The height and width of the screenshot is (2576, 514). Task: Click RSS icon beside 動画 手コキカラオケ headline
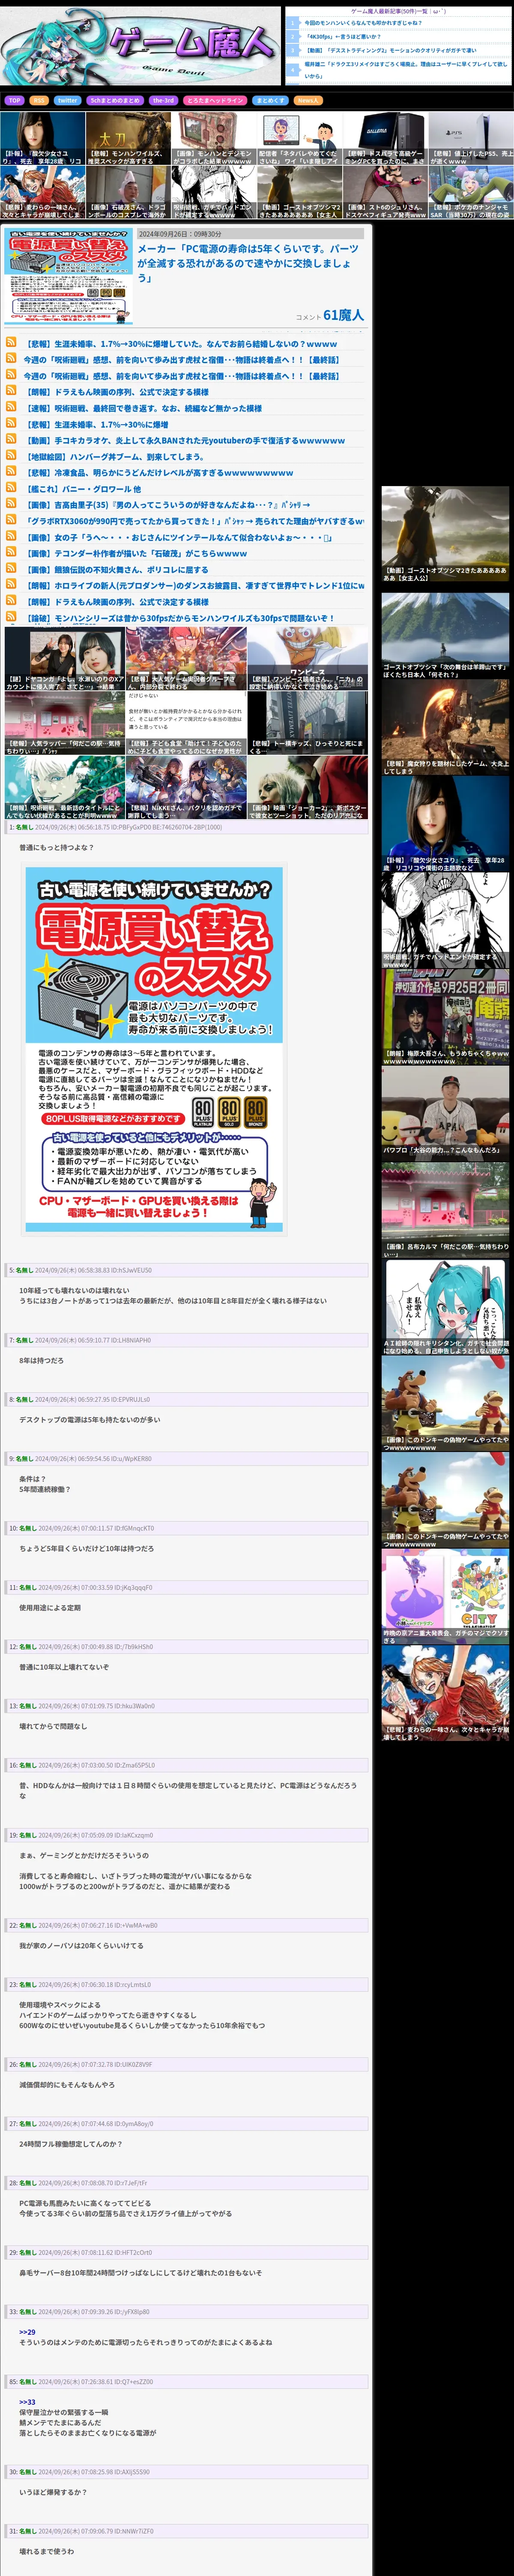[x=11, y=440]
